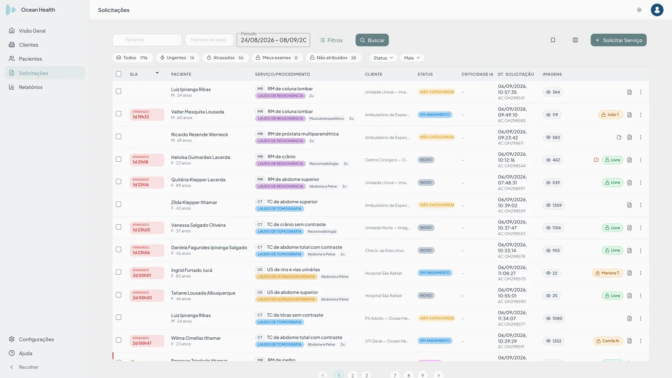Click the Buscar search button

tap(372, 40)
